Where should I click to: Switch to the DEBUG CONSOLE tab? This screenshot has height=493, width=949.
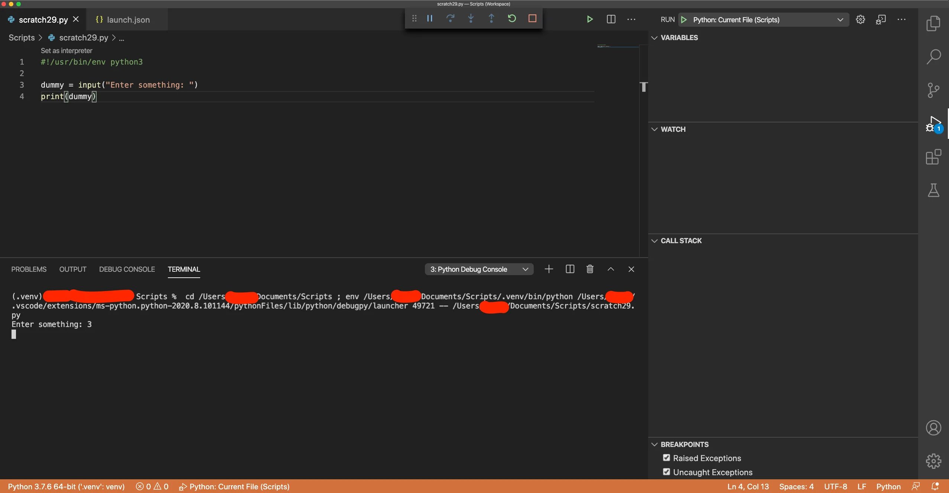point(127,269)
